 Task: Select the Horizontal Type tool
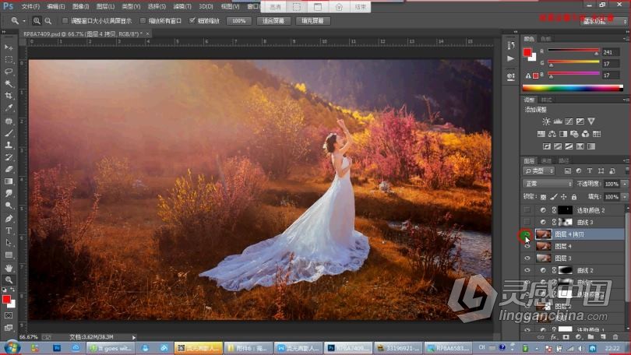click(9, 230)
